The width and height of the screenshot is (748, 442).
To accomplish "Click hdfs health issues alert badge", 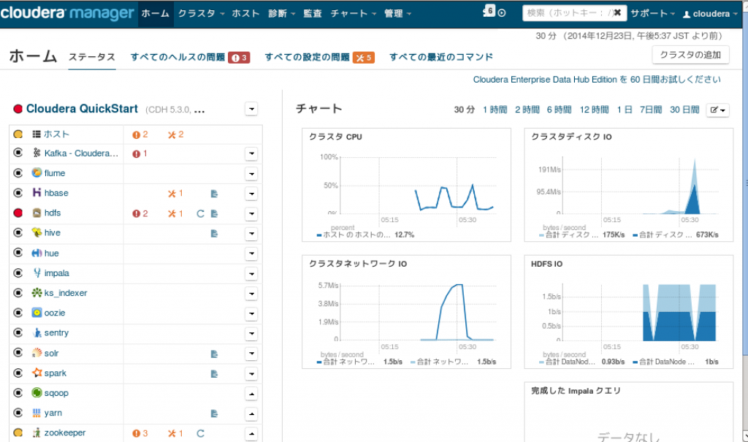I will (x=140, y=213).
